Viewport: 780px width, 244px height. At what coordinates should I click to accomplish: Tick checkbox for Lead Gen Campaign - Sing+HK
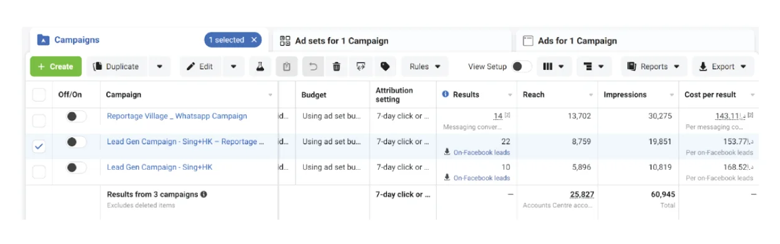pyautogui.click(x=39, y=172)
